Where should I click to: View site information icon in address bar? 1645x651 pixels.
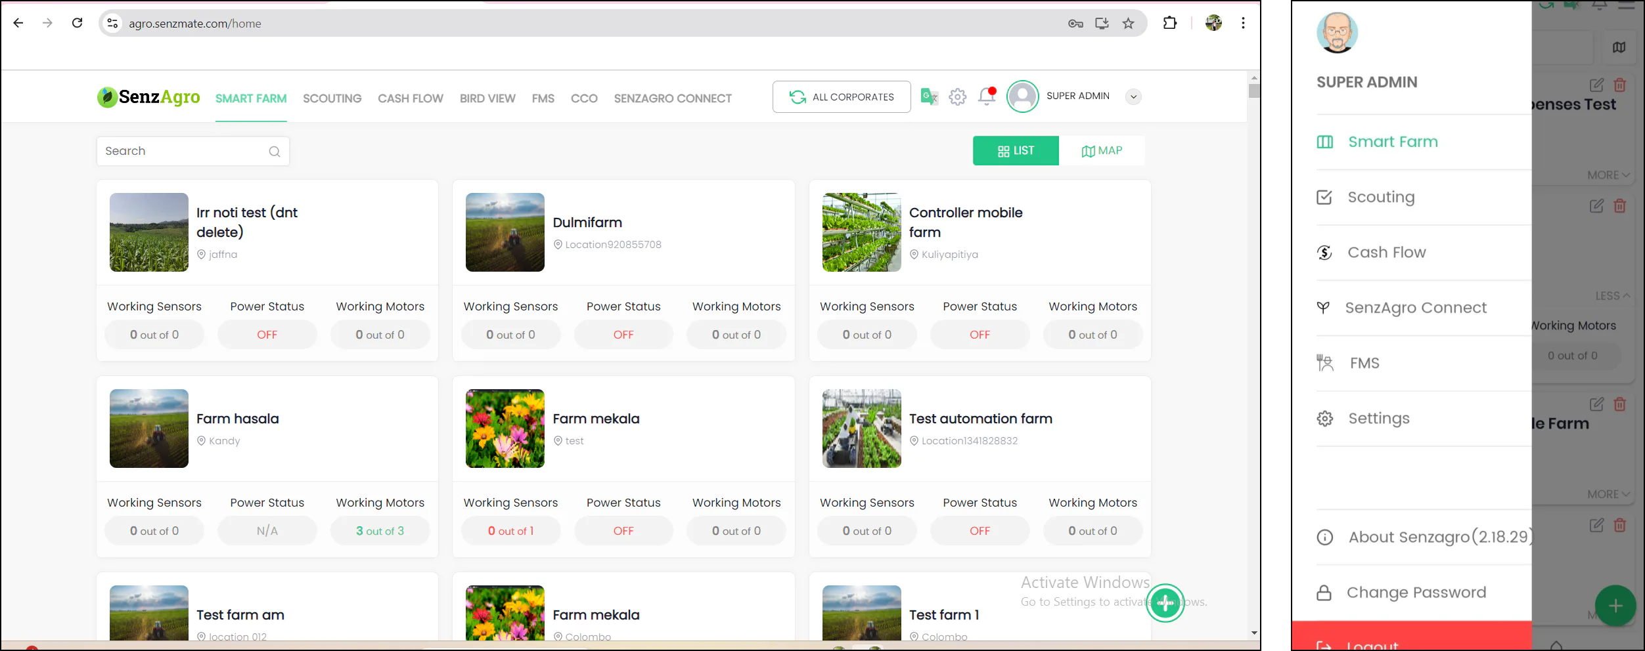pos(112,23)
